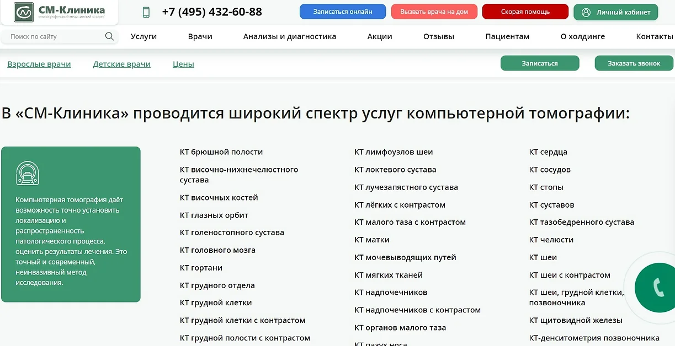Screen dimensions: 675x346
Task: Open КТ надпочечников с контрастом
Action: 417,310
